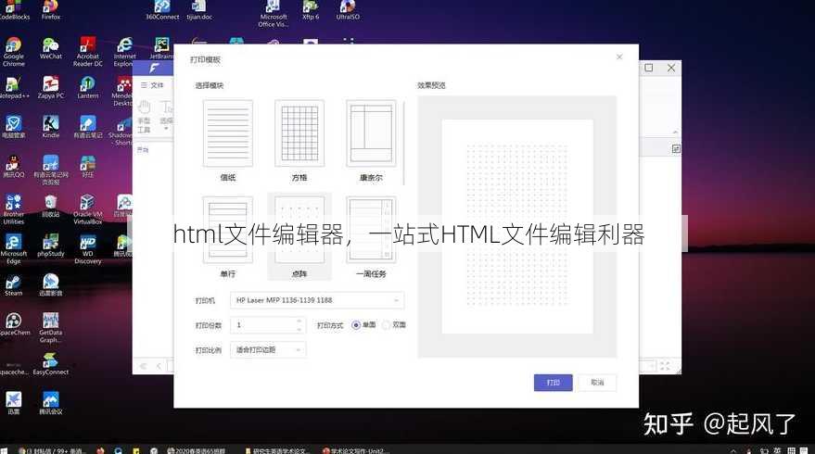This screenshot has width=815, height=454.
Task: Open the Microsoft Edge desktop icon
Action: pos(14,249)
